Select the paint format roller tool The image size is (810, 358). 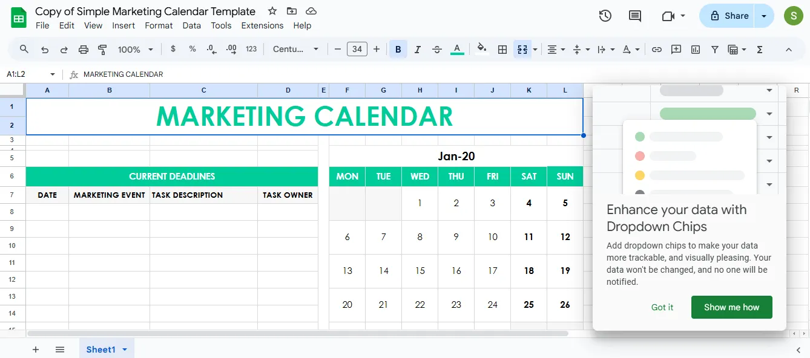coord(102,50)
